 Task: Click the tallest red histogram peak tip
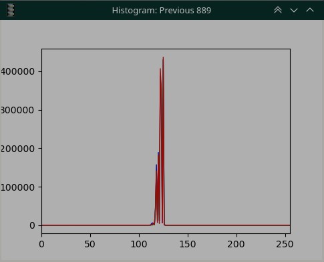163,57
